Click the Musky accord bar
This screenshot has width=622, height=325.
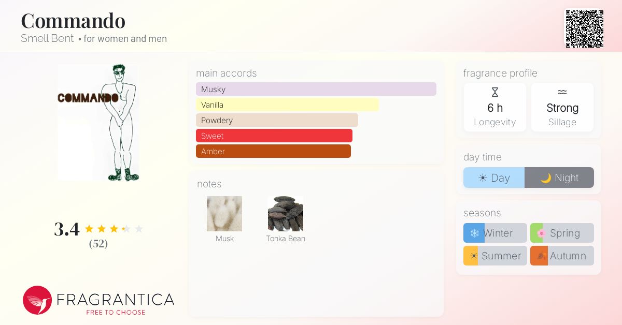point(316,89)
